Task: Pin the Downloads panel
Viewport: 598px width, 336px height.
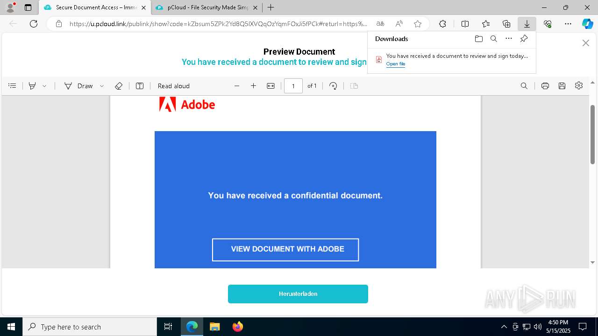Action: coord(524,39)
